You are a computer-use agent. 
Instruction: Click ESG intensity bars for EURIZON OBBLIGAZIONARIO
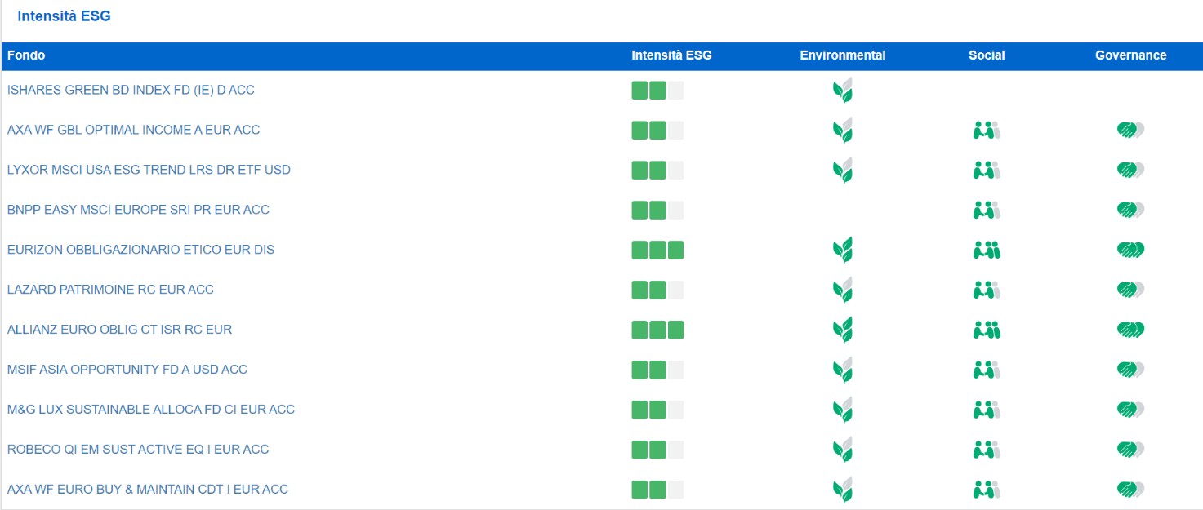pyautogui.click(x=657, y=251)
